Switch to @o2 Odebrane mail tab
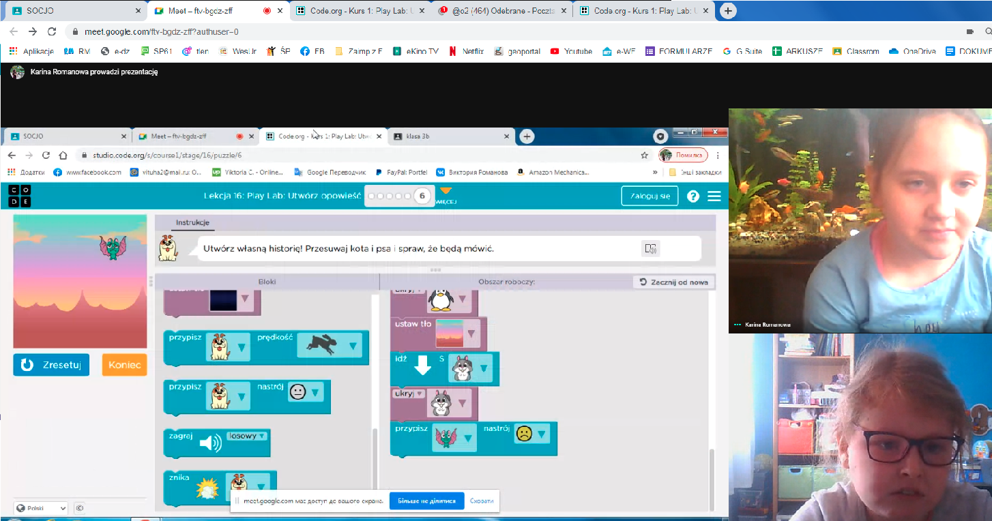Screen dimensions: 992x521 point(502,11)
